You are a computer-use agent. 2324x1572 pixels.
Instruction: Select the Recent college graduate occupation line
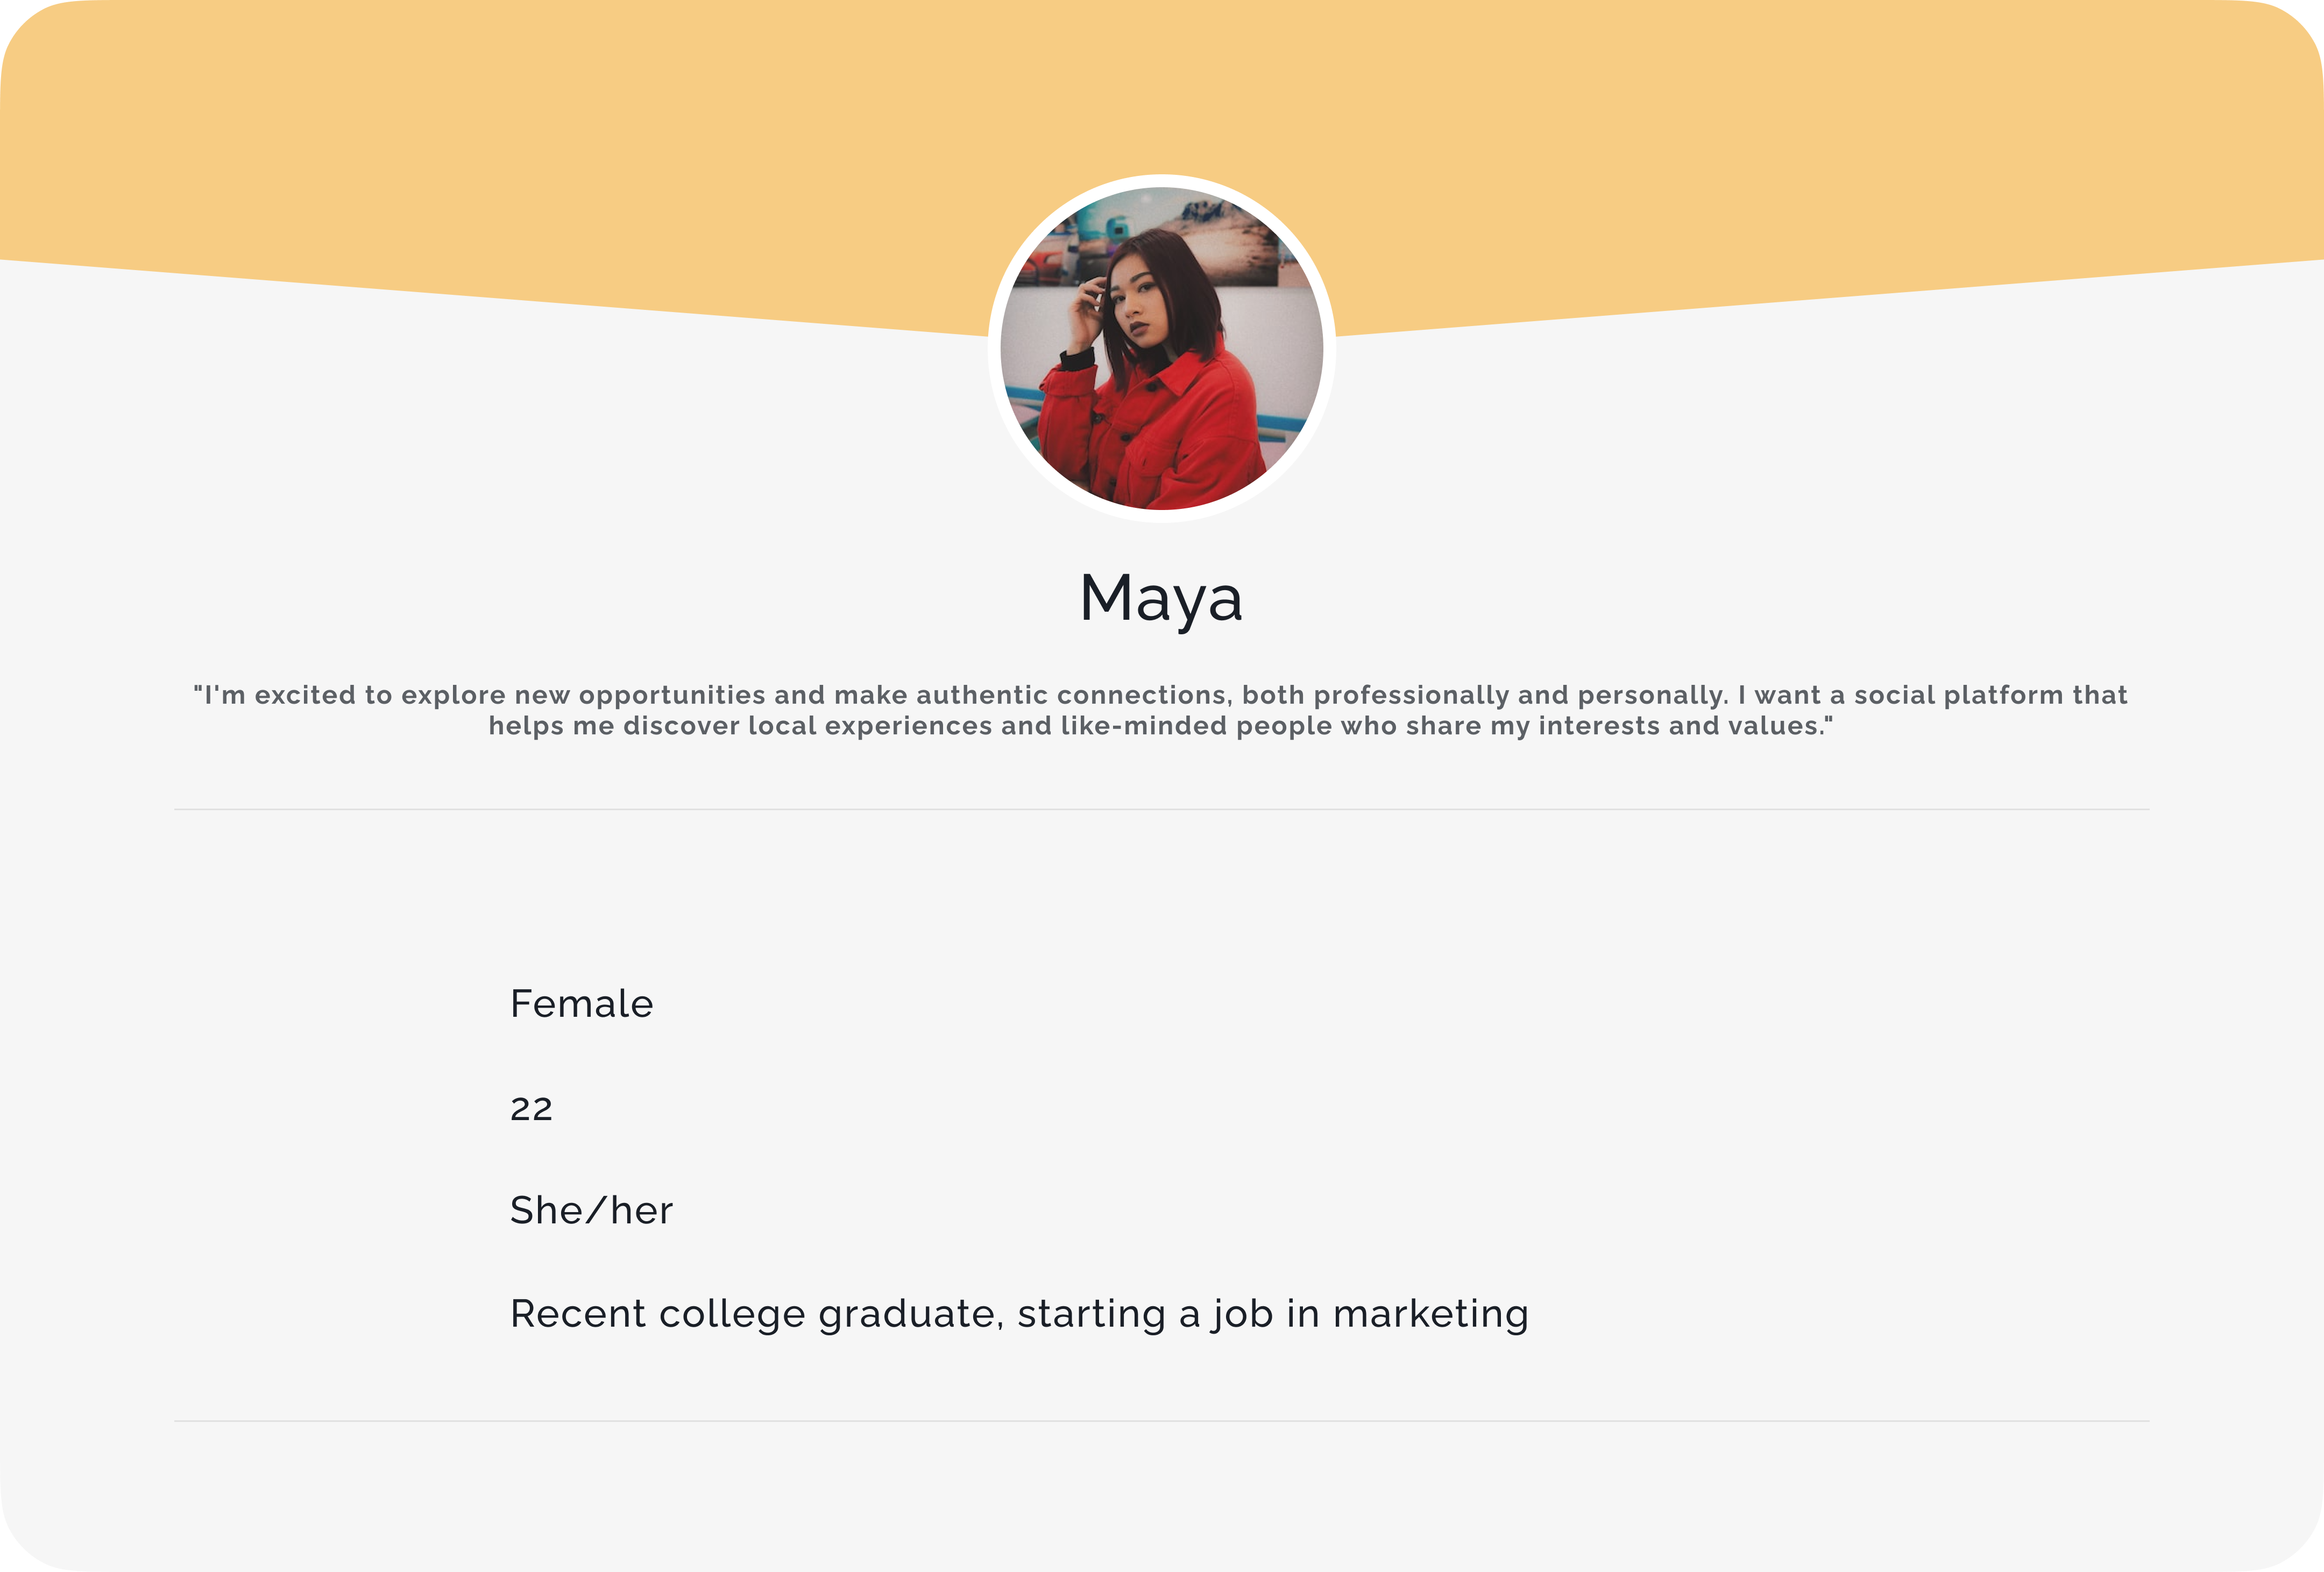1019,1314
